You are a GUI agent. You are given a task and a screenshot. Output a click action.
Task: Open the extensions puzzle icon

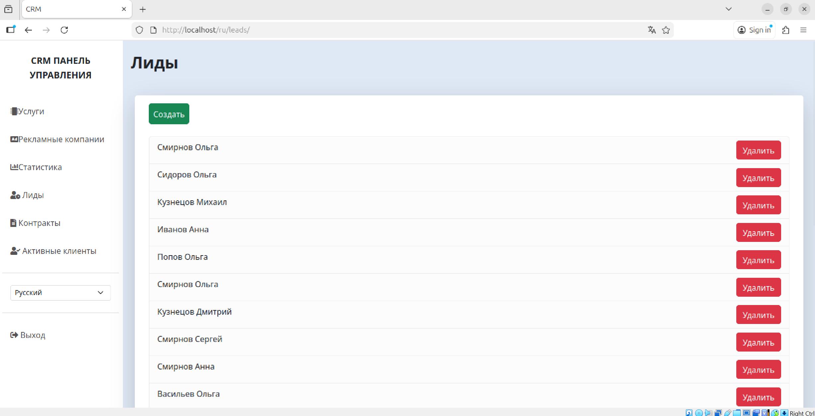(x=785, y=30)
